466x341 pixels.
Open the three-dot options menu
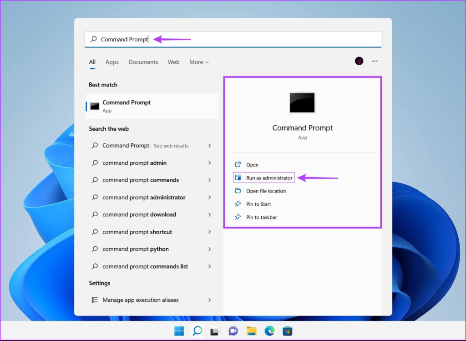click(x=375, y=61)
